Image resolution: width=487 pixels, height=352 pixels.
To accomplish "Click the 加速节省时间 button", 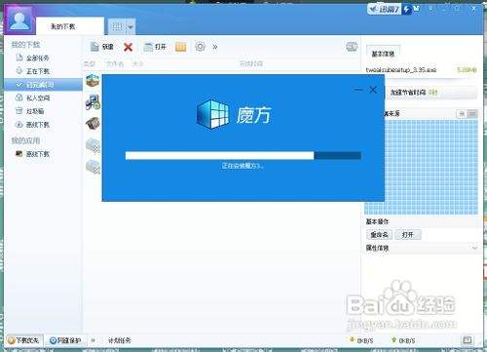I will click(431, 93).
